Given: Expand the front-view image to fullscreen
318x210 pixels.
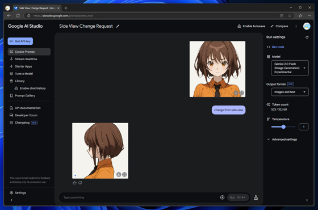Looking at the screenshot, I should click(x=241, y=93).
